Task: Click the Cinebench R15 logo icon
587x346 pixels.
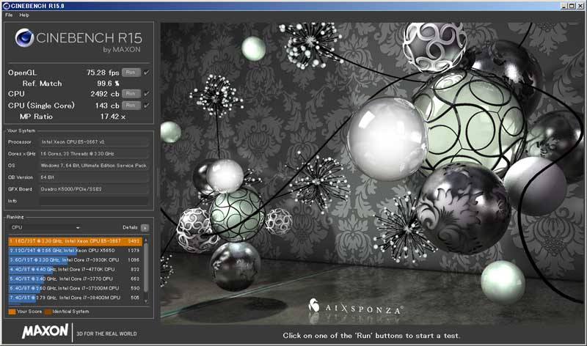Action: (x=24, y=38)
